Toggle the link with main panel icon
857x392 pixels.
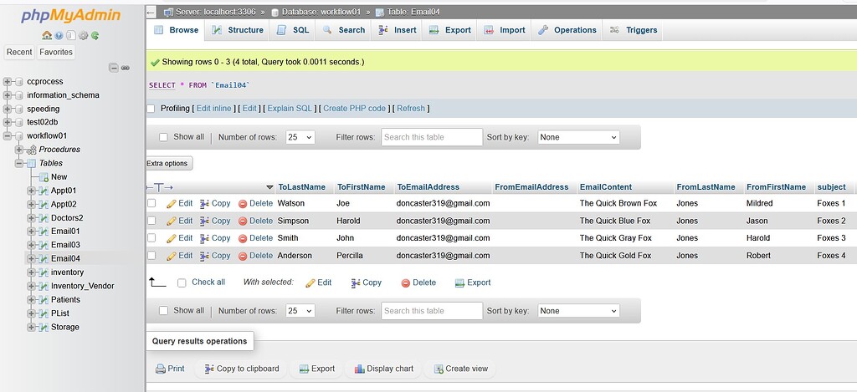tap(126, 68)
